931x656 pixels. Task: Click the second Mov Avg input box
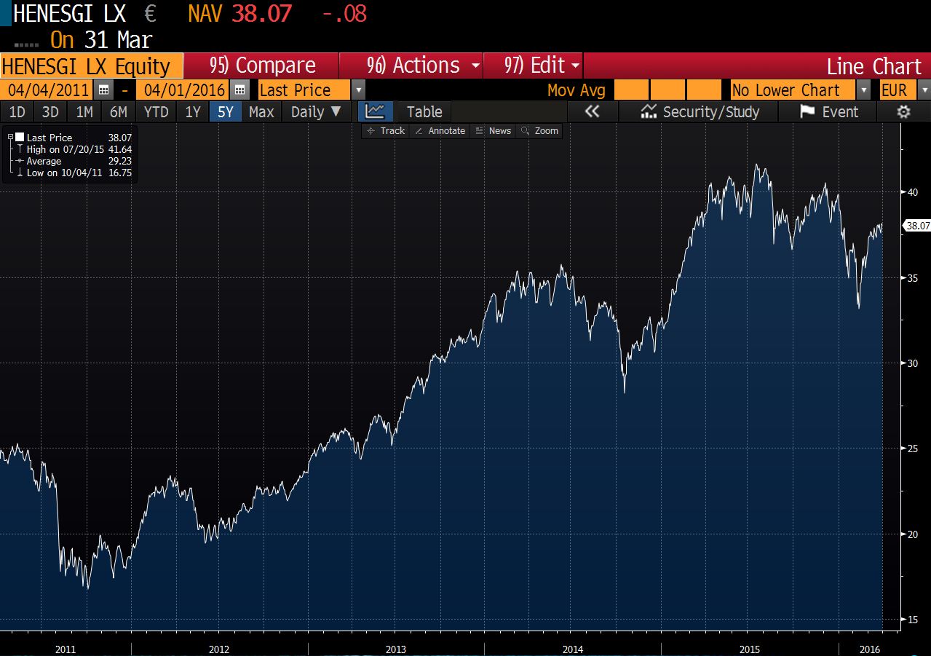[x=667, y=90]
